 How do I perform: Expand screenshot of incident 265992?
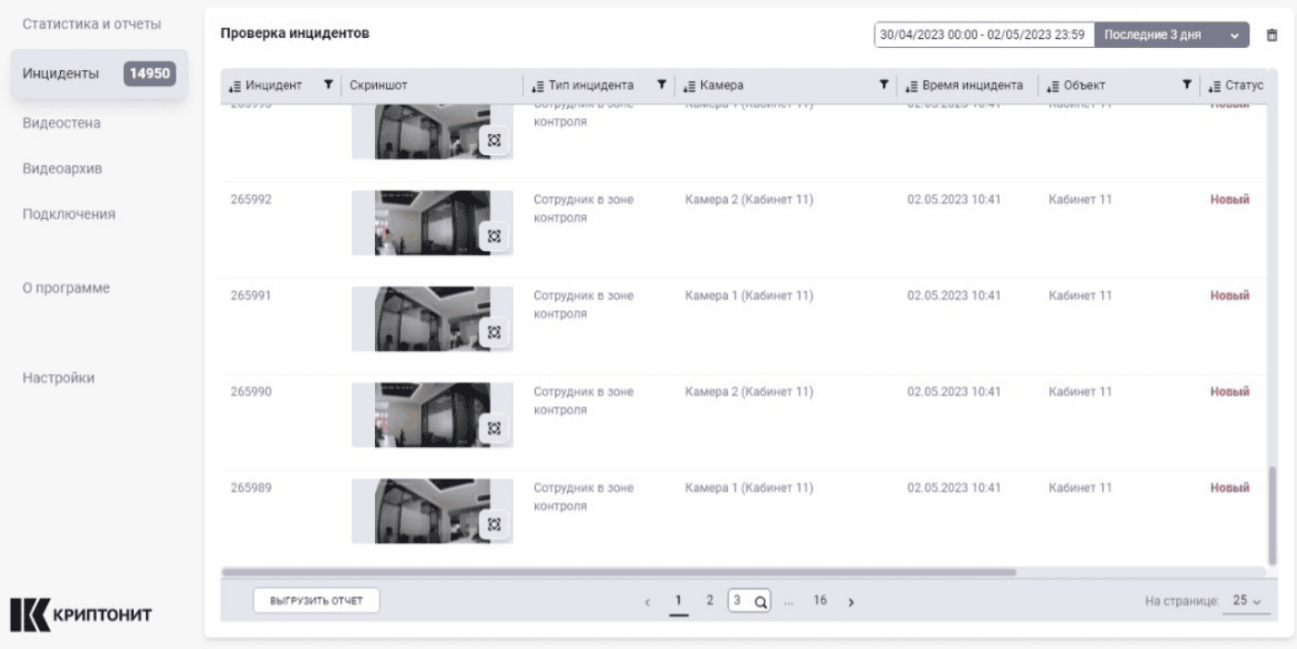[494, 235]
